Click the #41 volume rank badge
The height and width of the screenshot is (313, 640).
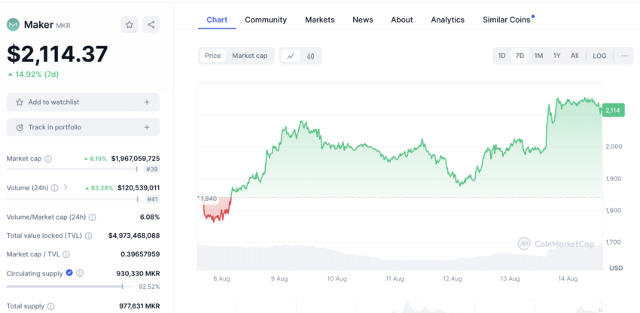coord(152,199)
